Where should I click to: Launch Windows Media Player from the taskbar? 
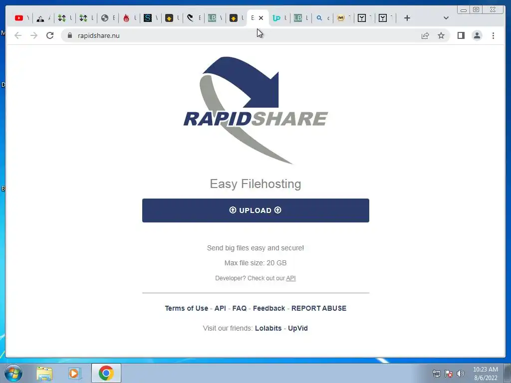tap(74, 373)
